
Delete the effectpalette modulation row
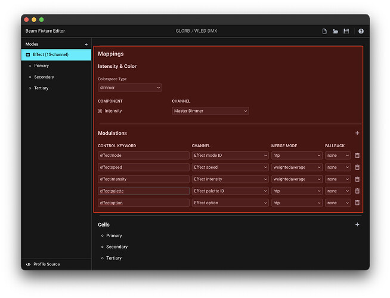pyautogui.click(x=357, y=191)
